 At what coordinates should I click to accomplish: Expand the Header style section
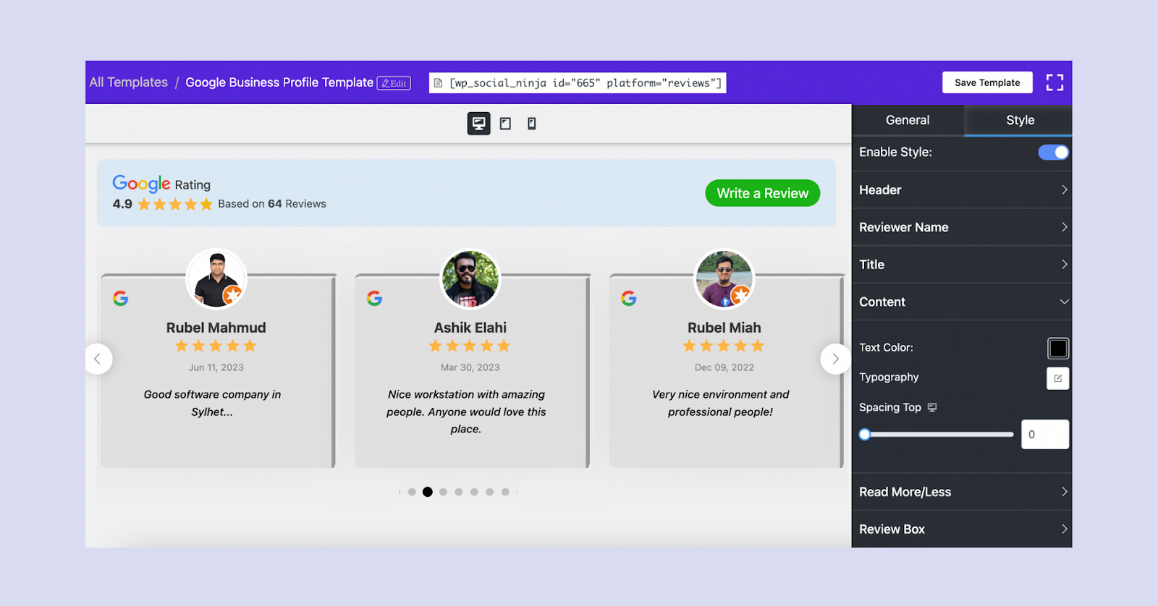coord(962,190)
